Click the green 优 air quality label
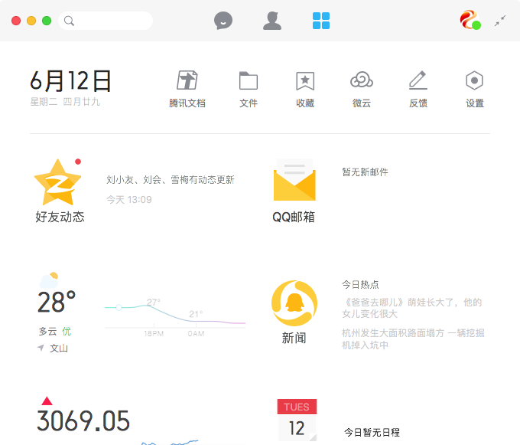This screenshot has width=520, height=445. click(x=67, y=332)
